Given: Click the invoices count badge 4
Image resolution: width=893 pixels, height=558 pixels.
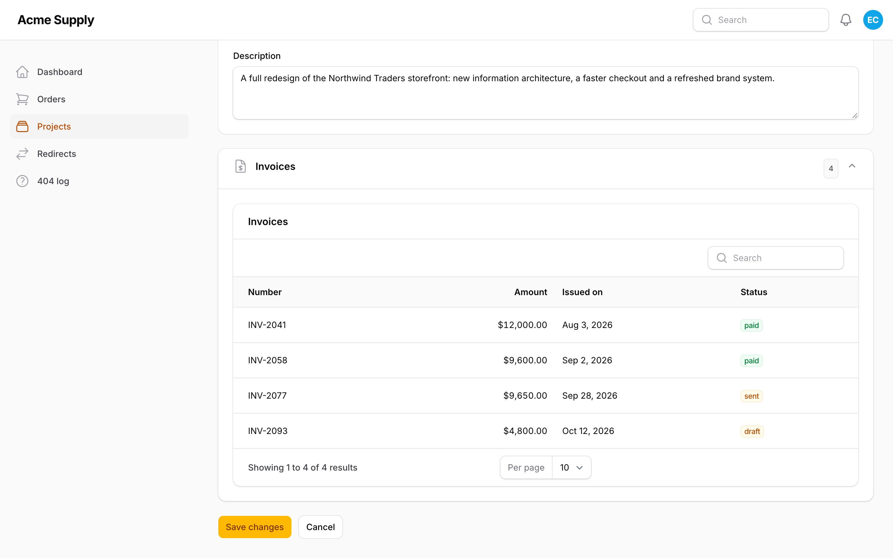Looking at the screenshot, I should pos(831,169).
